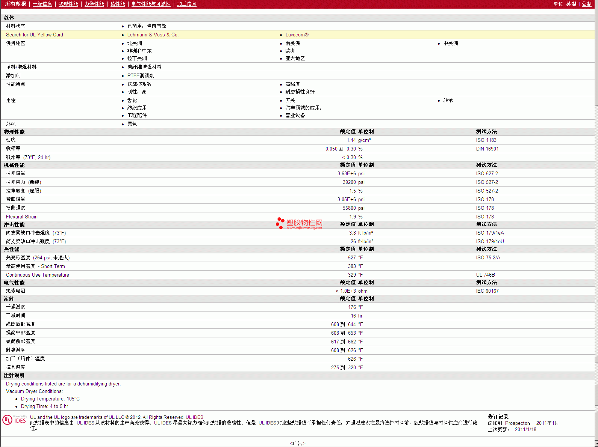Click the 碳纤维增强材料 filler entry
598x447 pixels.
[x=144, y=67]
